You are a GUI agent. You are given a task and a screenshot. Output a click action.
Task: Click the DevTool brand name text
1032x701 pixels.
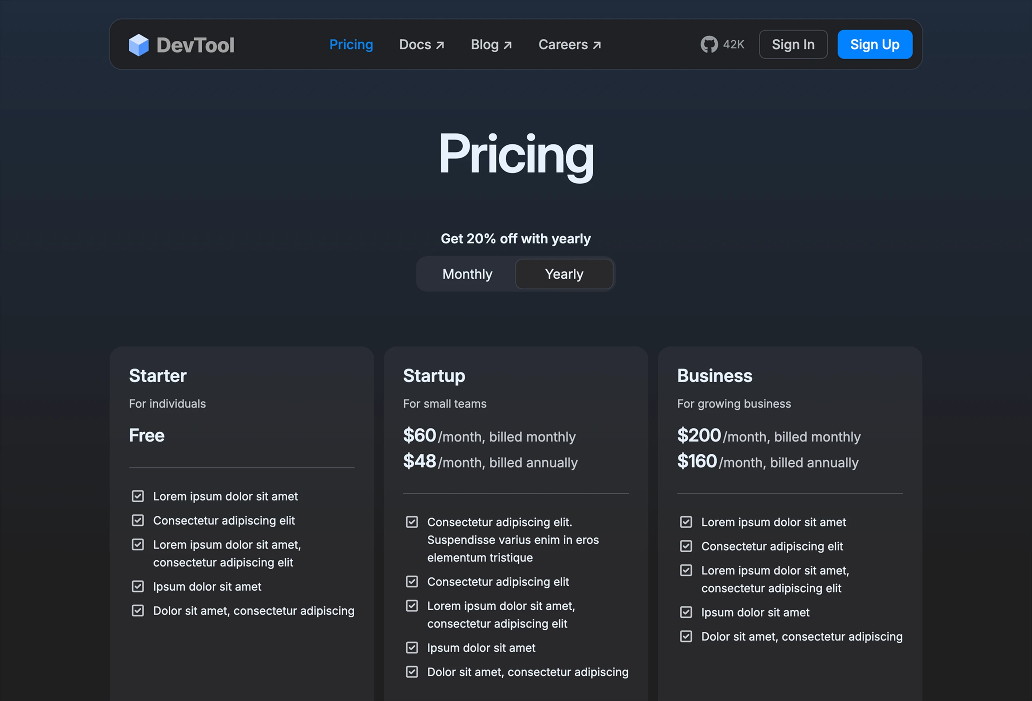196,45
